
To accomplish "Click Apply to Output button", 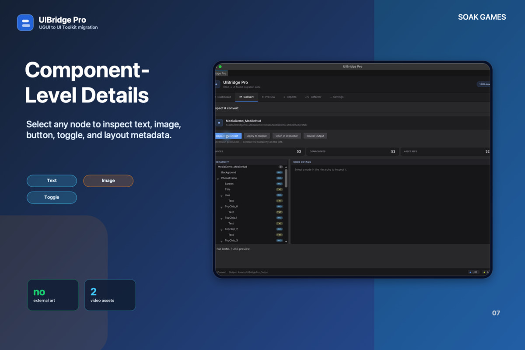I will [257, 136].
